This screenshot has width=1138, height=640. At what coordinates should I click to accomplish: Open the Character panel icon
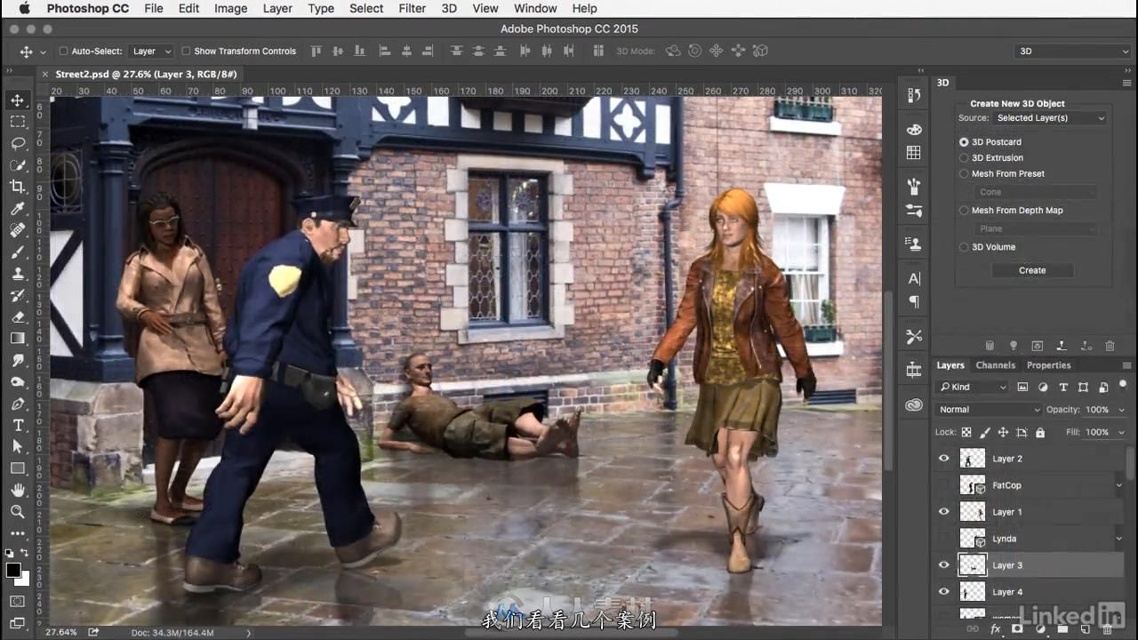click(x=914, y=278)
